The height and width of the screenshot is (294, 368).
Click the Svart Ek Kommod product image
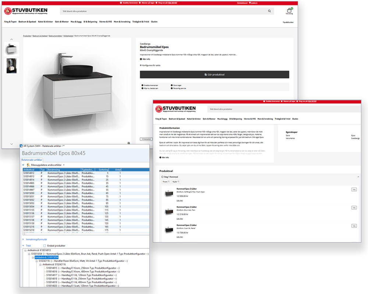[169, 230]
